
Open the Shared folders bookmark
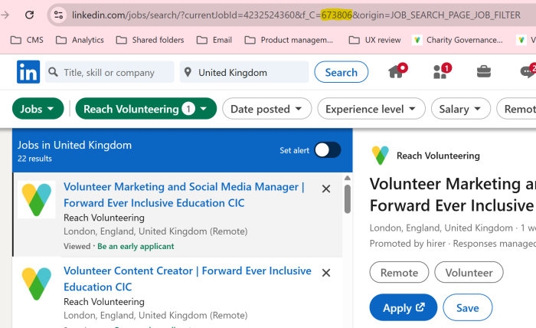150,40
